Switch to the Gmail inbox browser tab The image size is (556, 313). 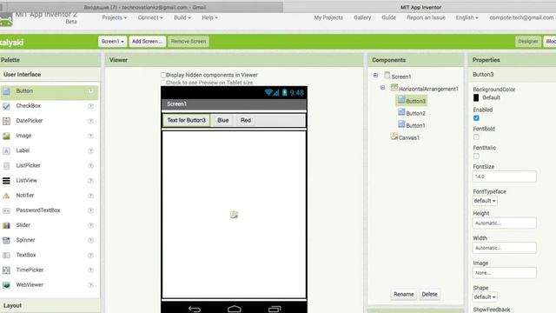click(x=145, y=7)
